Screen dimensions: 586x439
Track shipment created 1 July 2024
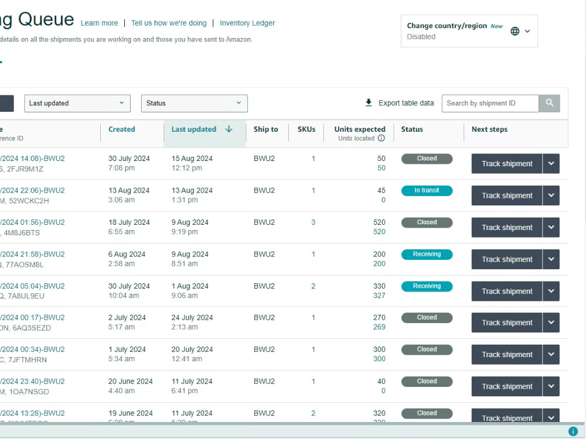point(507,355)
